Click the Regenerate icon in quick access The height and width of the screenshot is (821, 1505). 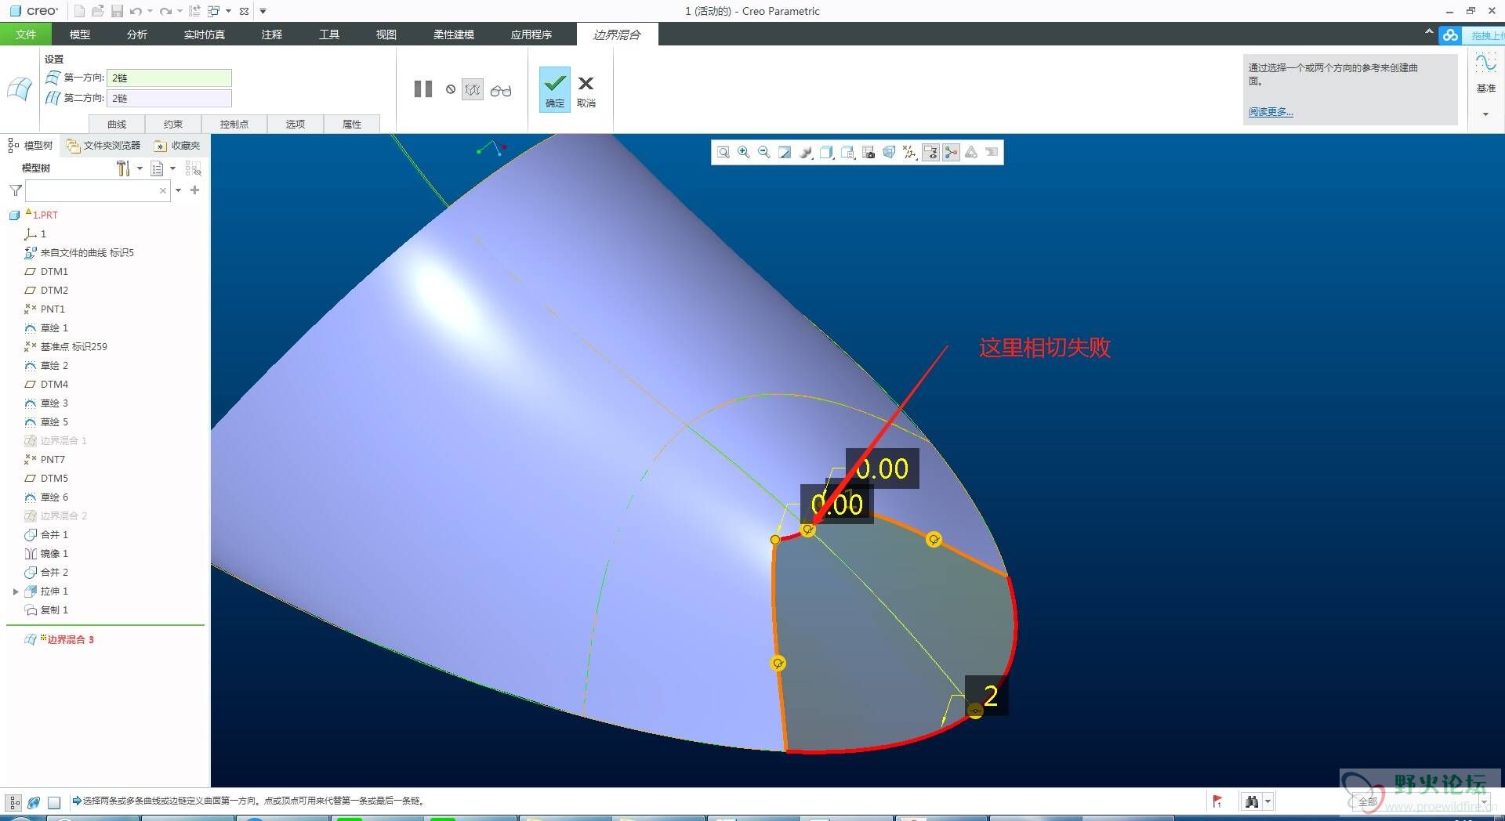[x=194, y=11]
